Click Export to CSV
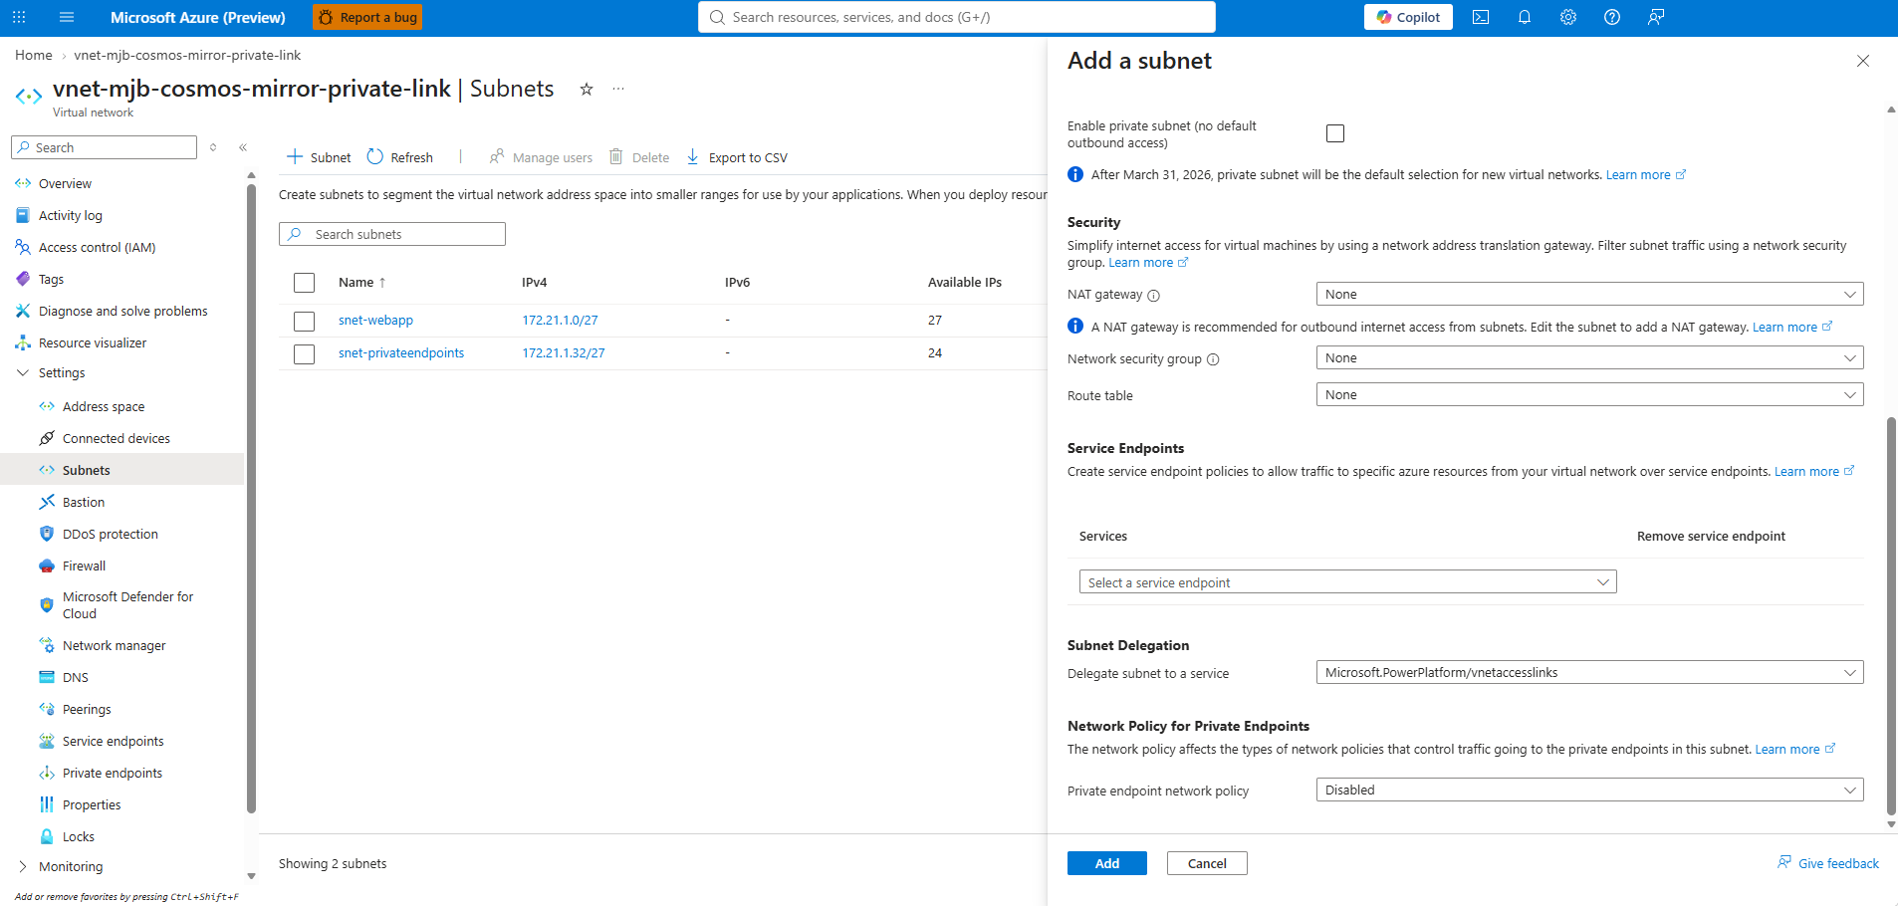This screenshot has width=1898, height=906. (x=737, y=157)
